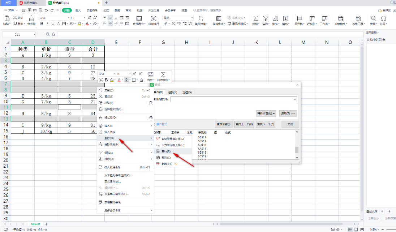Toggle center horizontal alignment in ribbon
Viewport: 396px width, 232px height.
[110, 23]
